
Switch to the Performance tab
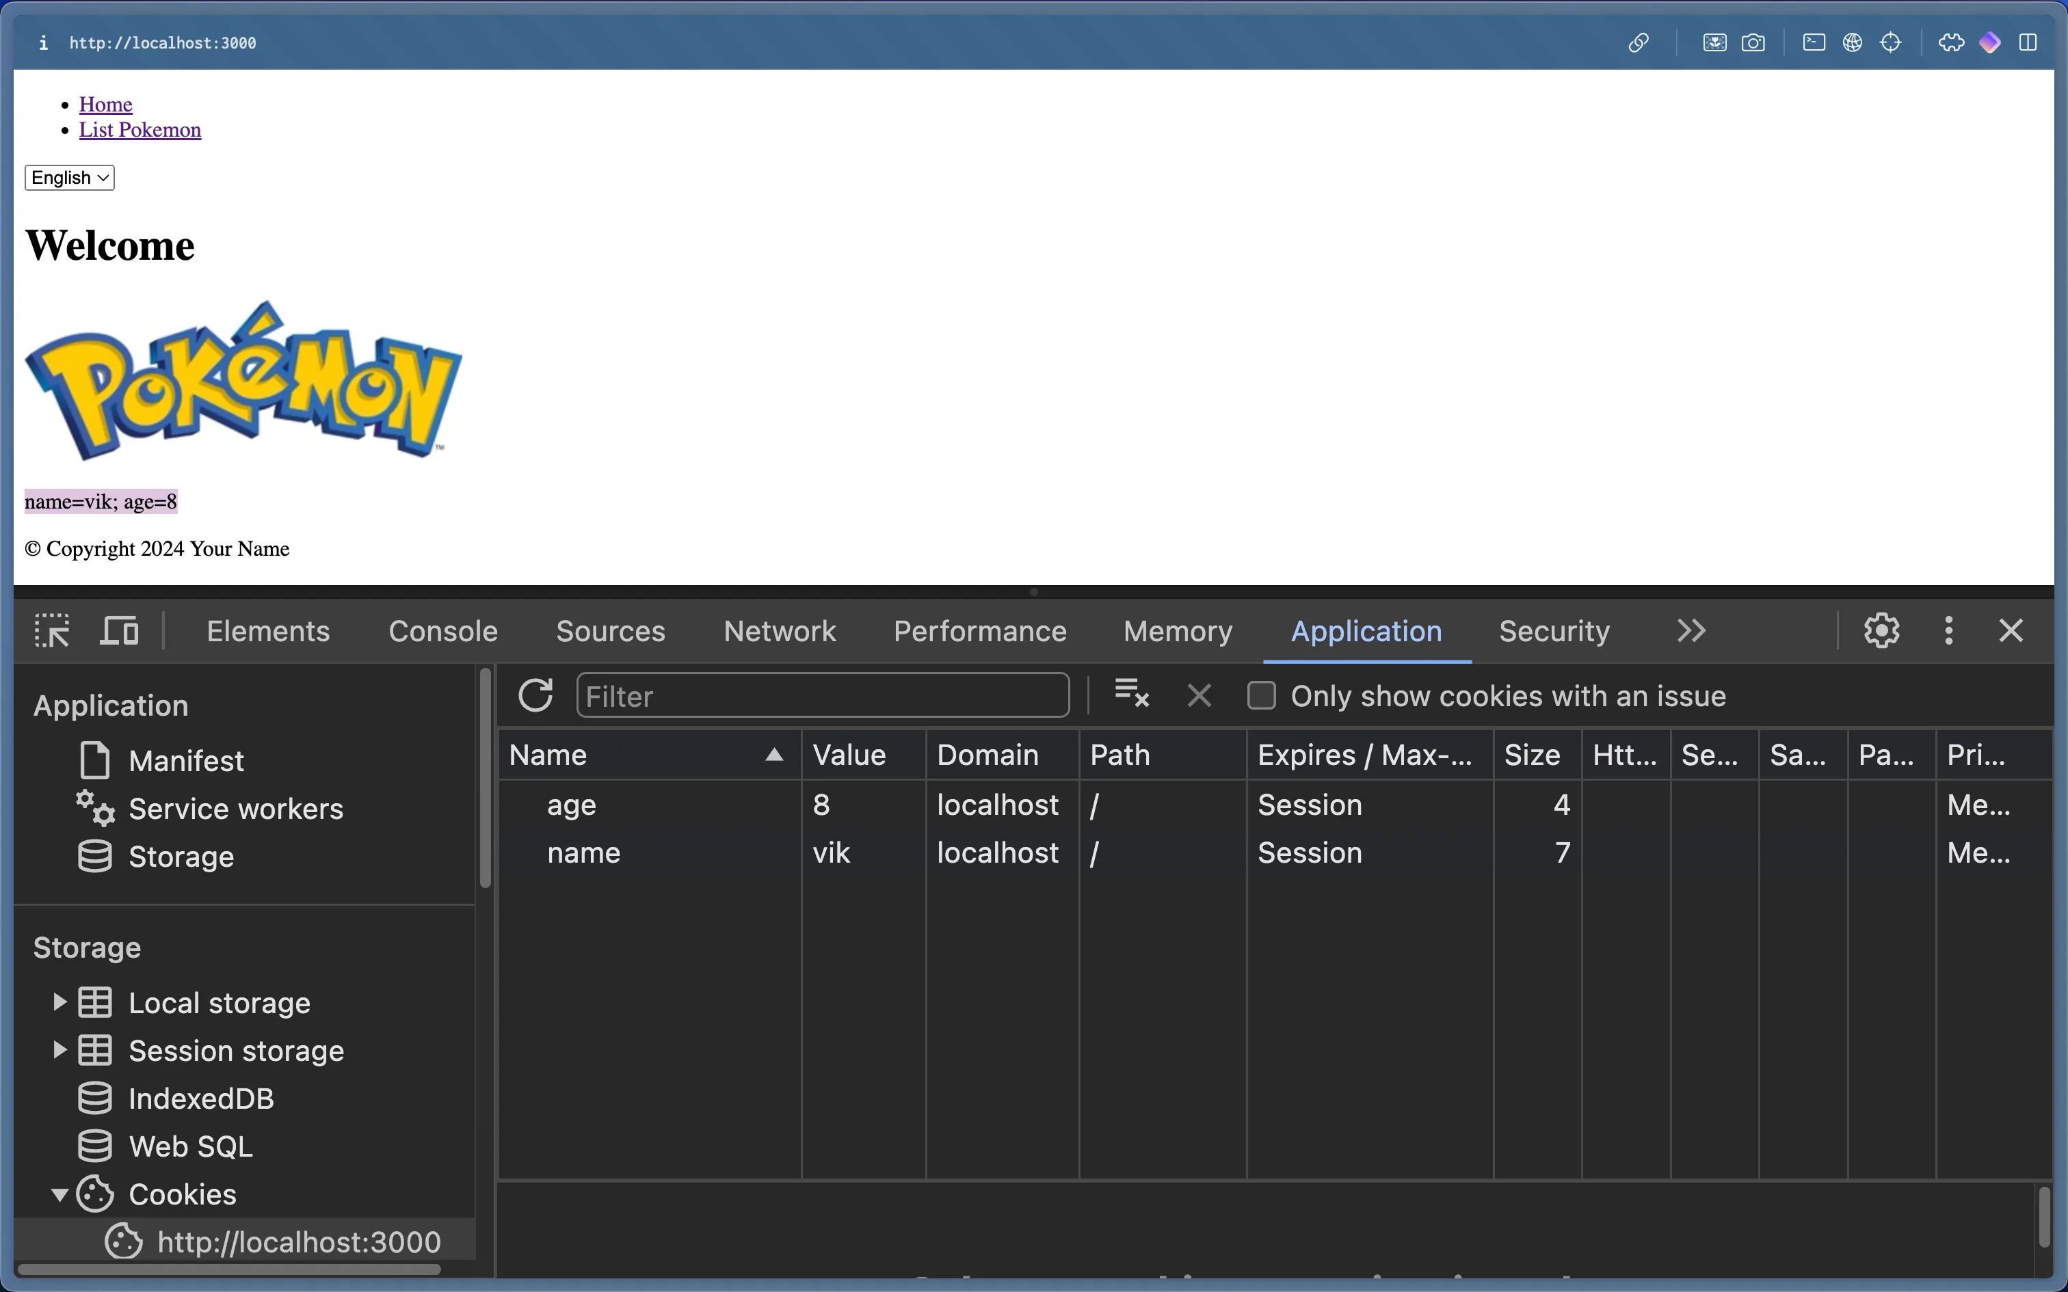coord(980,630)
